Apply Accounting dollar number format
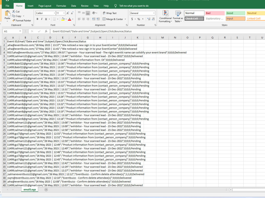Viewport: 265px width, 198px height. click(x=132, y=19)
